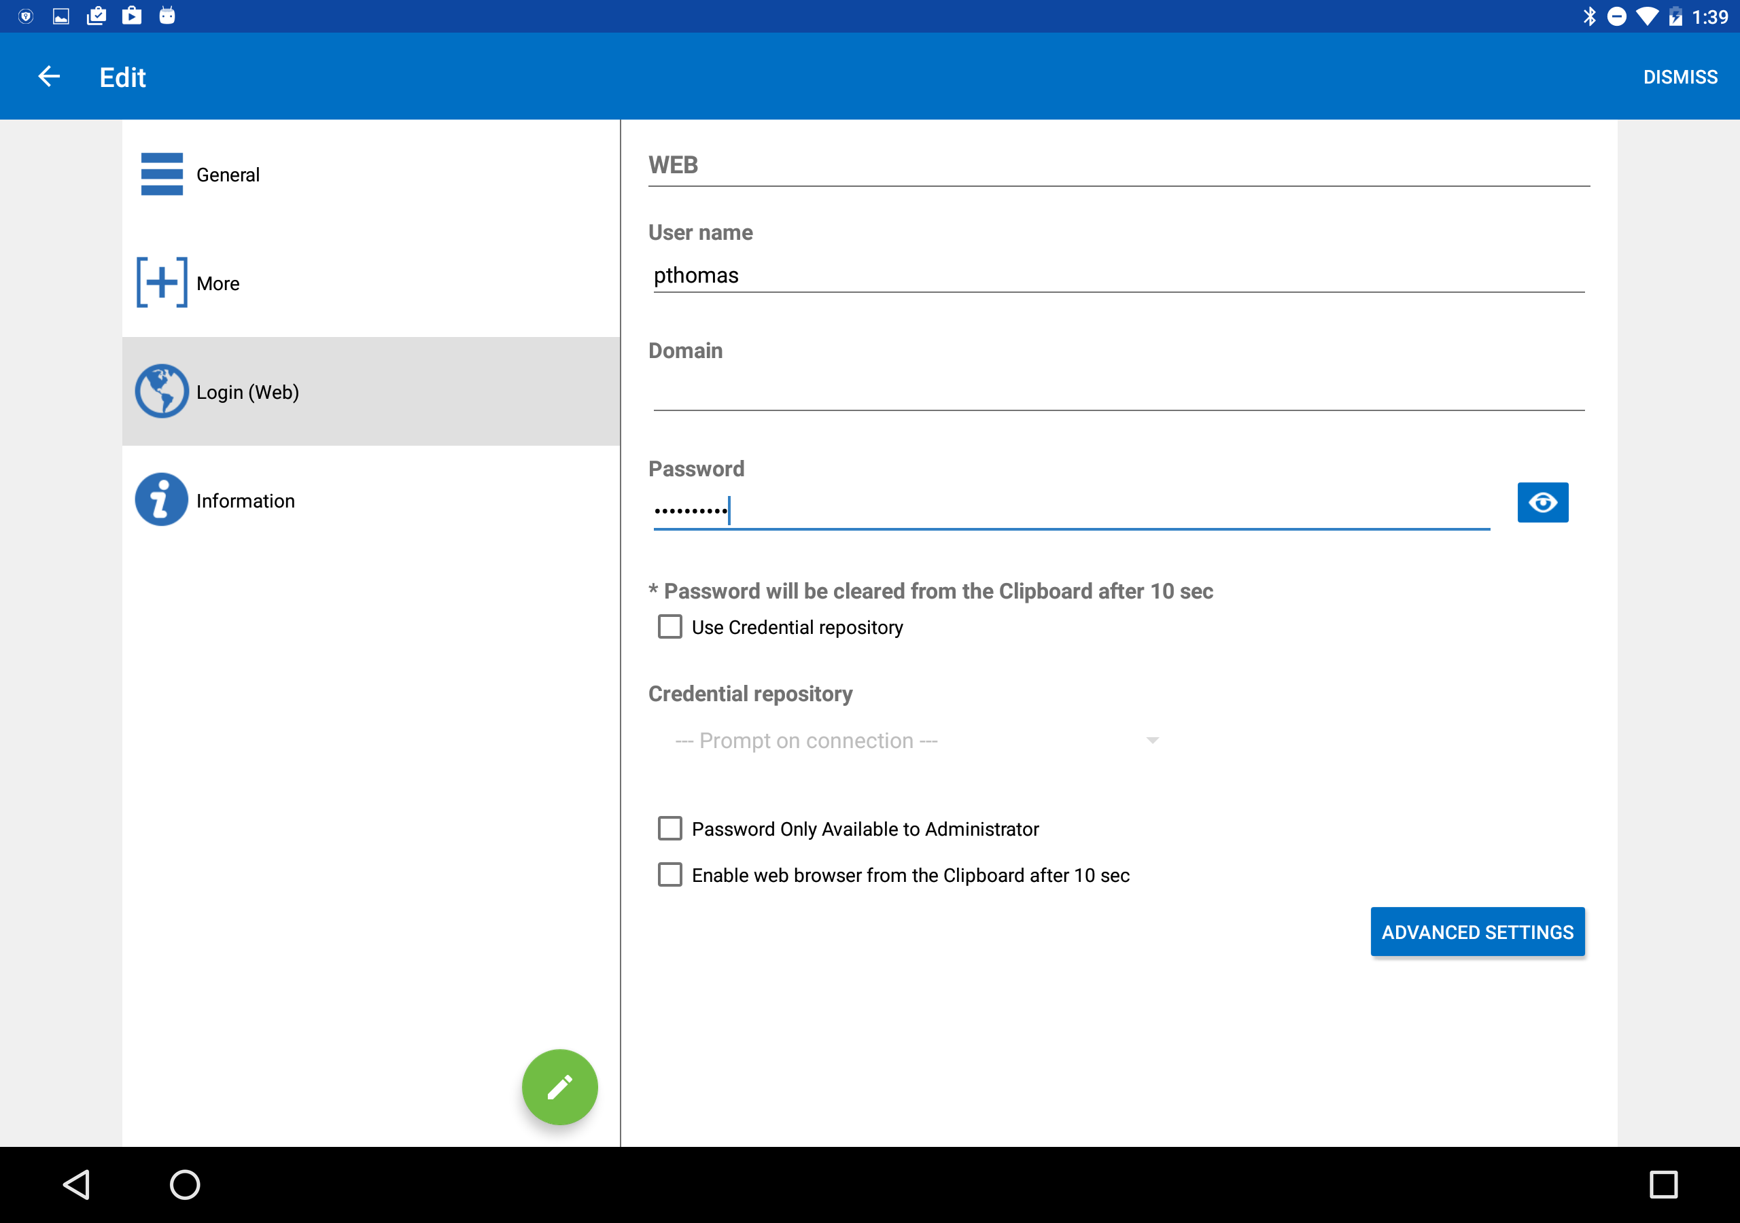Screen dimensions: 1740x1223
Task: Tap the back arrow in the Edit header
Action: coord(49,77)
